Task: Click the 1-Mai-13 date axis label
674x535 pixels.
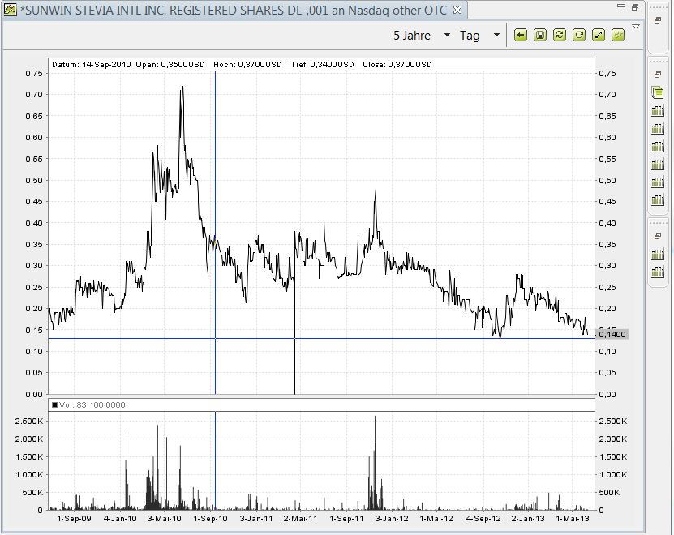Action: point(573,518)
